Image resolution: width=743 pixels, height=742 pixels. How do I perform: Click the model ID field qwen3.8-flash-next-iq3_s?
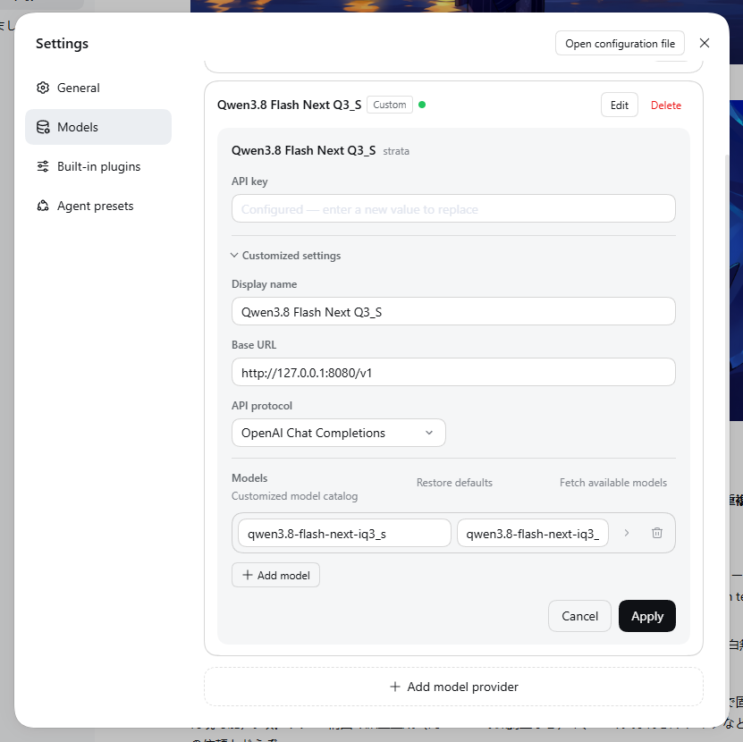(344, 534)
